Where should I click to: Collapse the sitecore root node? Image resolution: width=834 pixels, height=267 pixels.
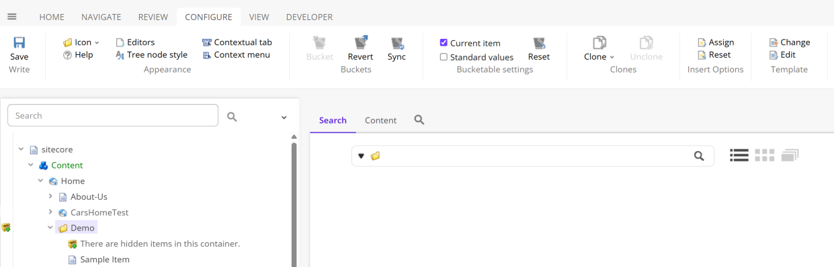coord(21,149)
